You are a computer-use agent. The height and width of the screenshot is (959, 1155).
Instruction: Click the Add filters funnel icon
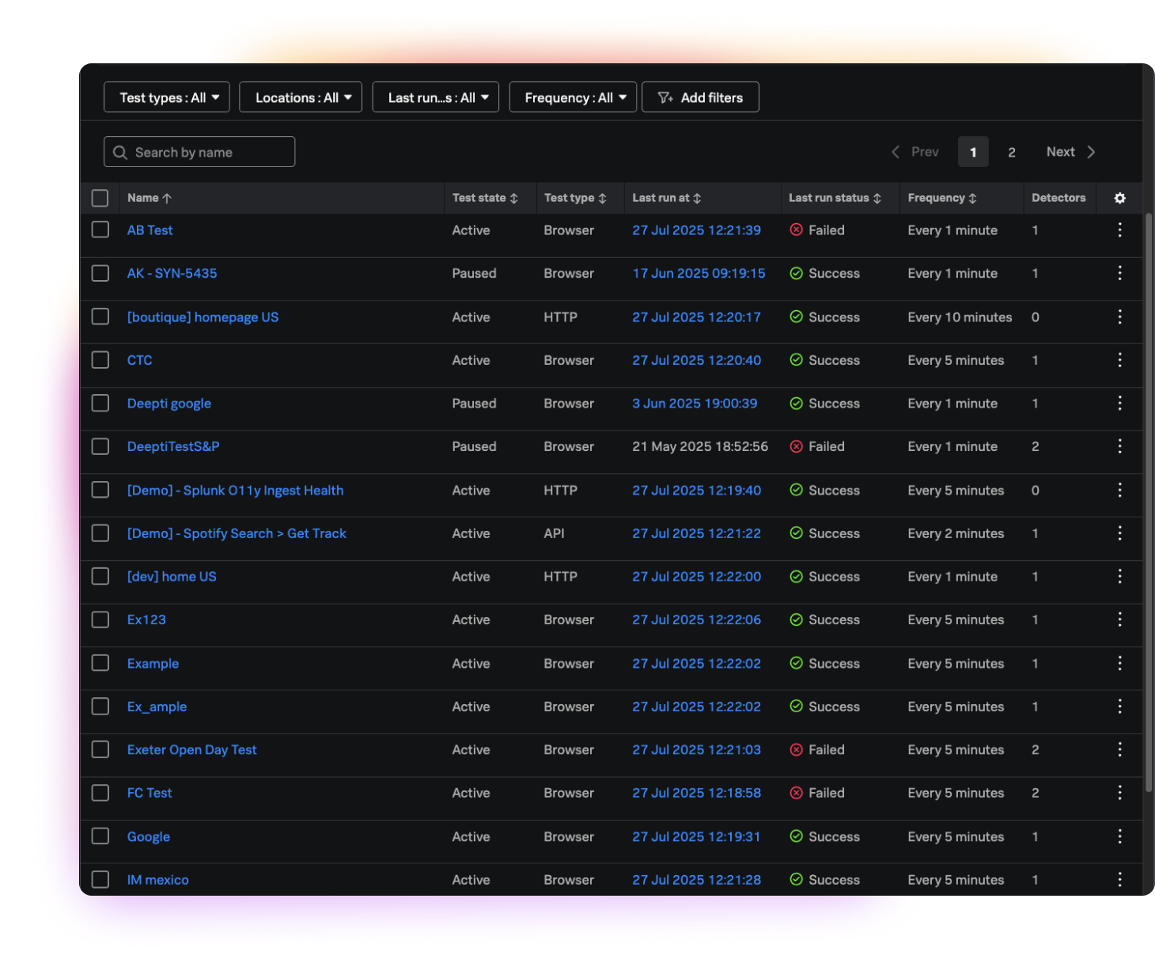click(666, 97)
